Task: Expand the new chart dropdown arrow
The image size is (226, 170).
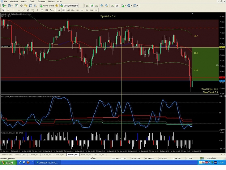Action: pyautogui.click(x=6, y=6)
